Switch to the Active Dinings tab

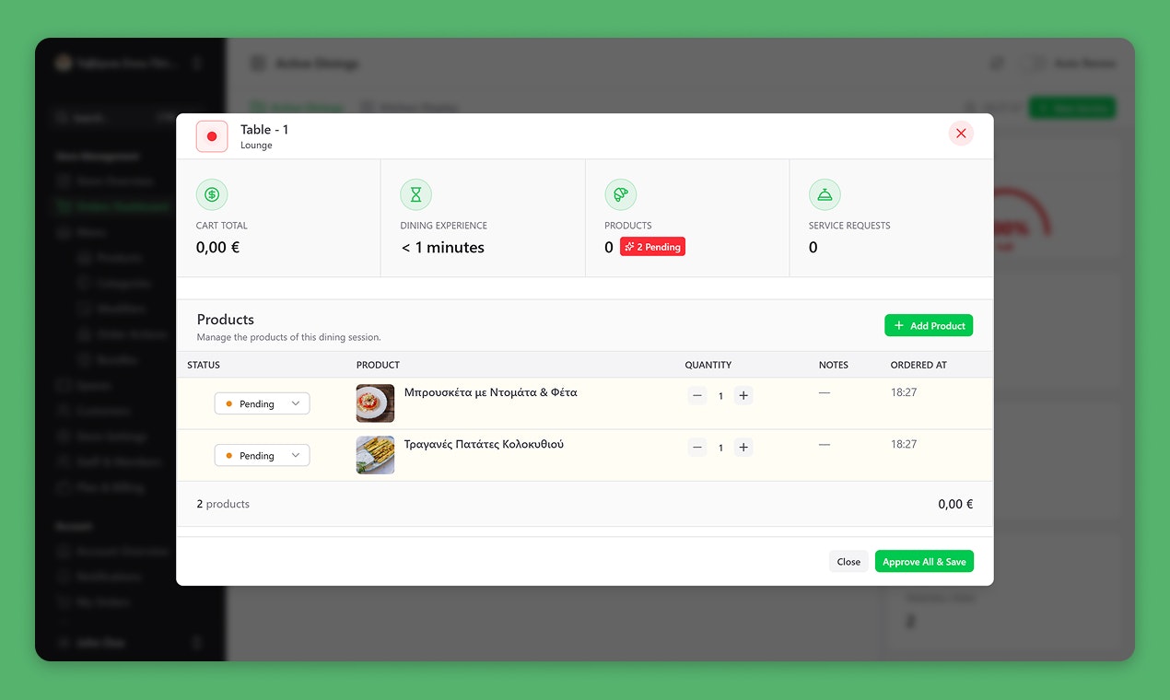point(298,107)
